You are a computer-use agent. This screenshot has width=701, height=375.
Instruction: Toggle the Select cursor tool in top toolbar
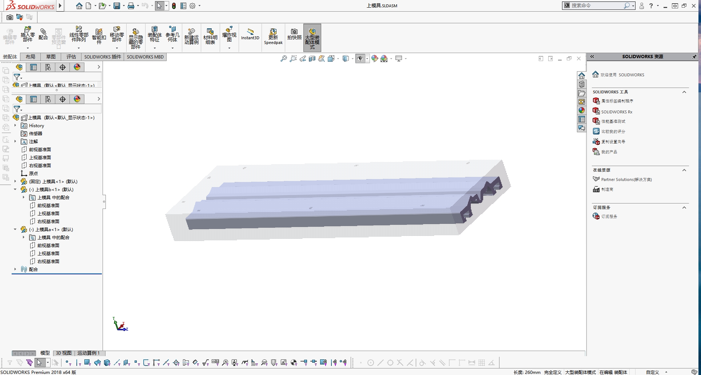(x=159, y=6)
